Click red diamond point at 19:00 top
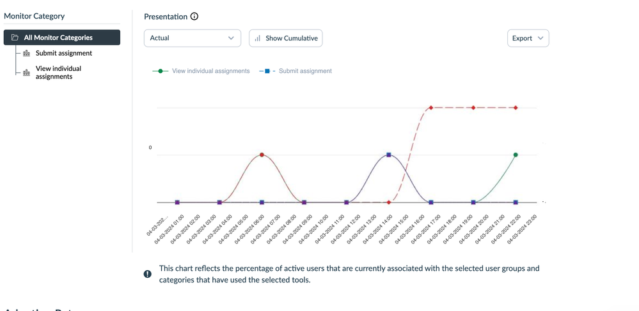This screenshot has height=311, width=639. point(473,108)
